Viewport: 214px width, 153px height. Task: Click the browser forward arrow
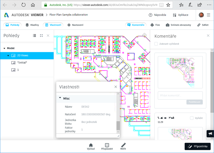click(x=14, y=5)
